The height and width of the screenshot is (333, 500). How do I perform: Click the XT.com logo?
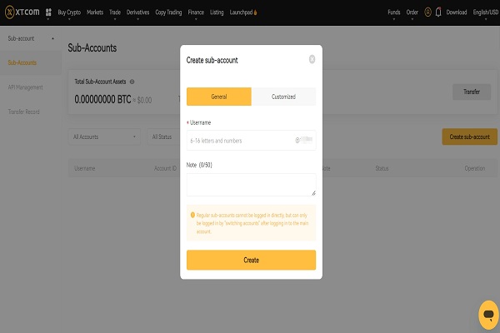pyautogui.click(x=22, y=12)
